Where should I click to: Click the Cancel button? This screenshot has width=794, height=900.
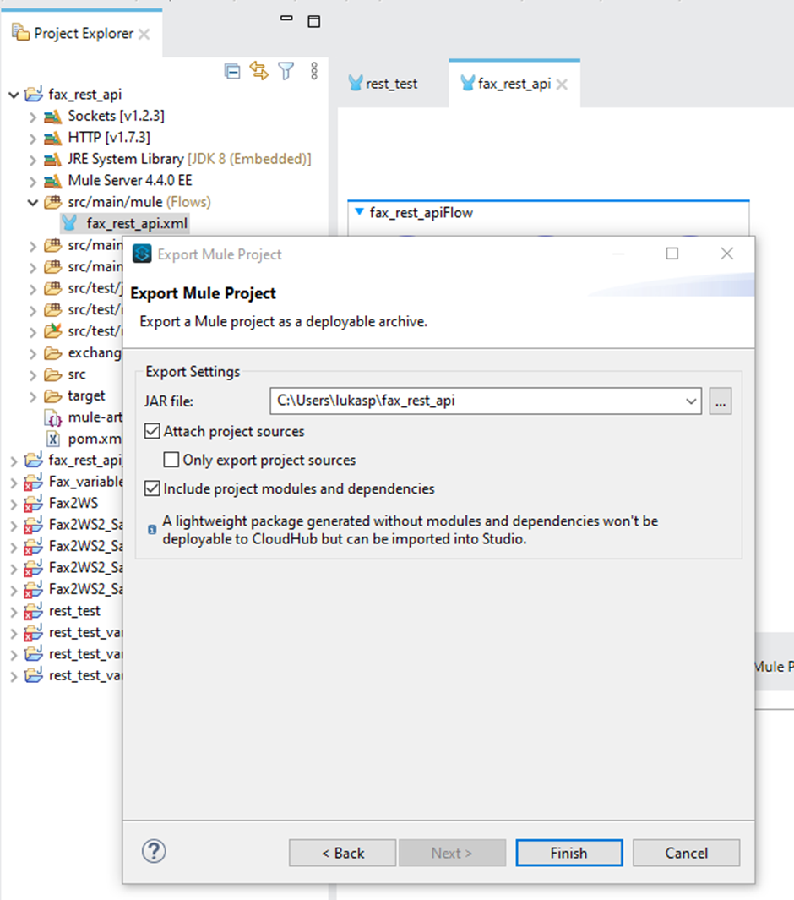(x=686, y=853)
